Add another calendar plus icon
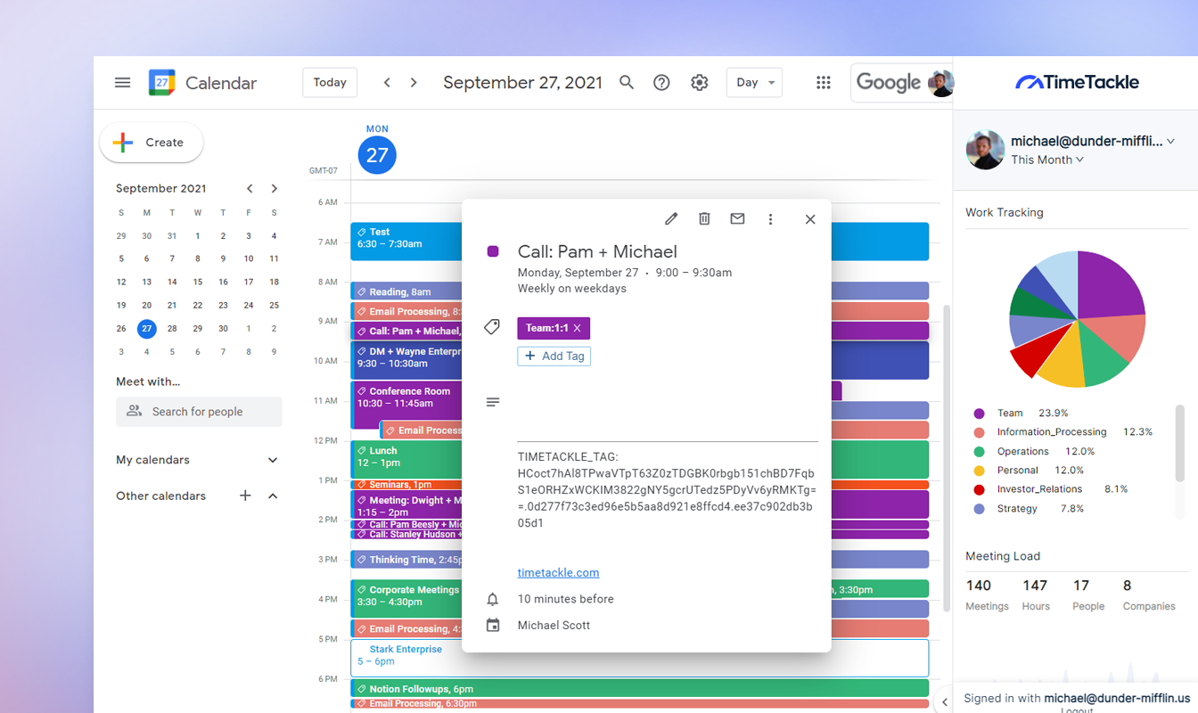 click(x=245, y=496)
